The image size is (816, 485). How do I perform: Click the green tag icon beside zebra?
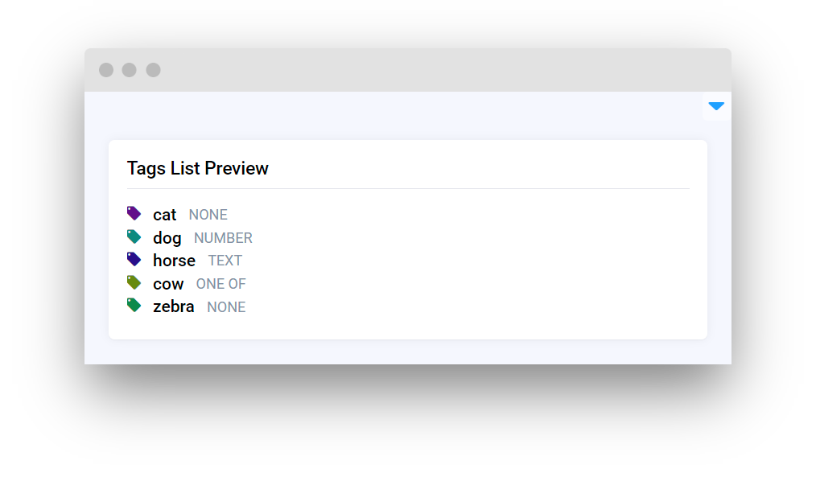click(134, 306)
